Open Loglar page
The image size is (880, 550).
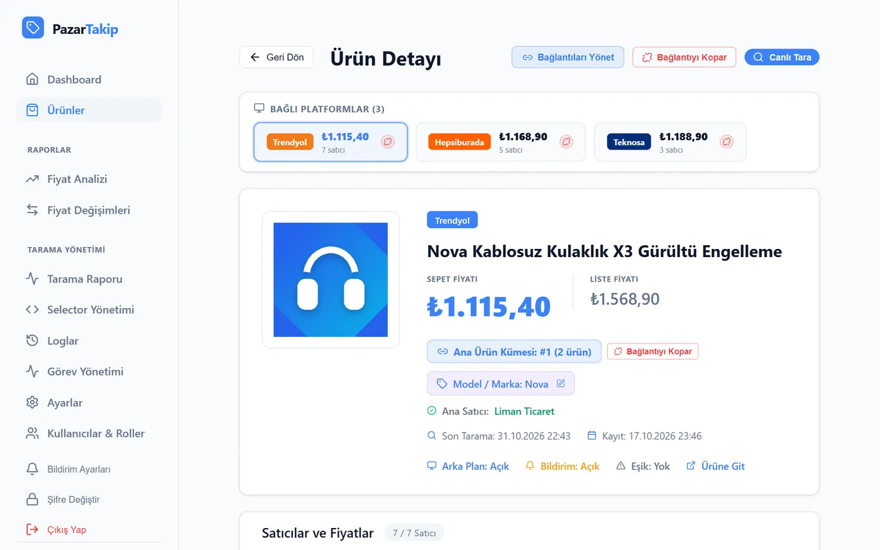click(89, 341)
